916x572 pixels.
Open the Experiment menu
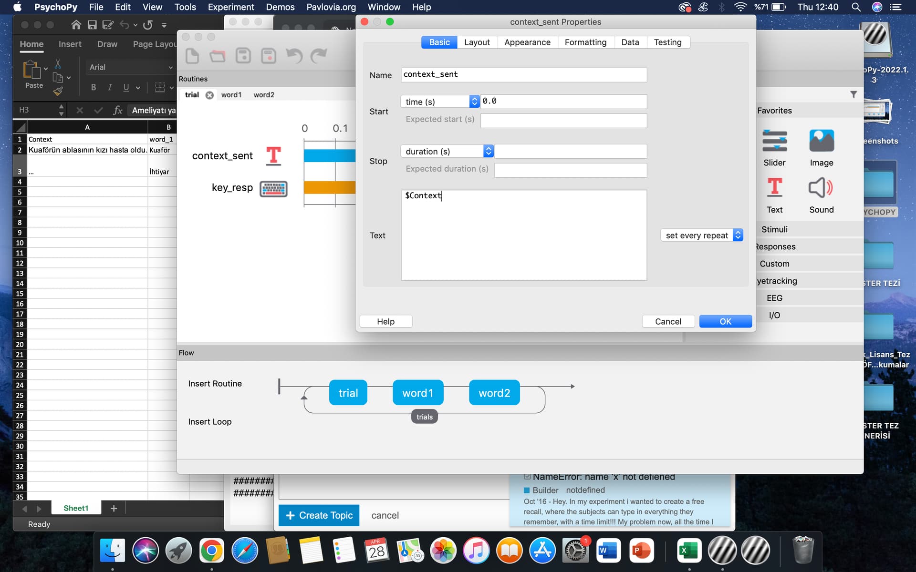[231, 7]
